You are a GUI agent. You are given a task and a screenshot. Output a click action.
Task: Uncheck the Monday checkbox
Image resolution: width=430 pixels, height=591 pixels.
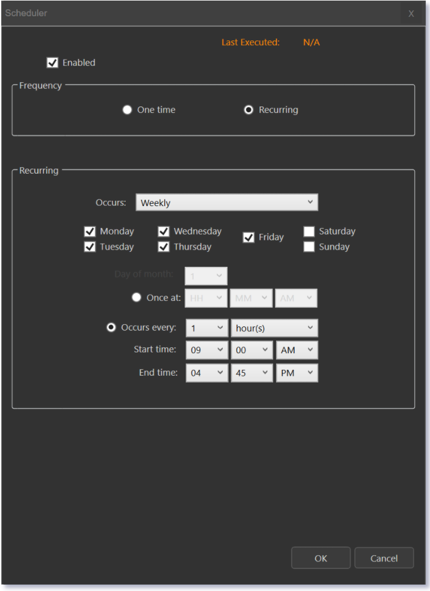point(90,232)
